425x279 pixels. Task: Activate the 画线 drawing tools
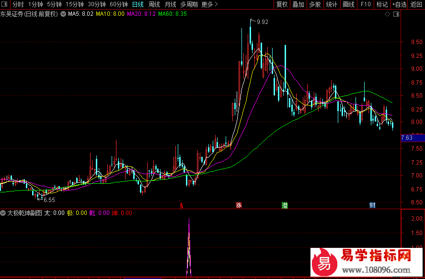[x=348, y=4]
